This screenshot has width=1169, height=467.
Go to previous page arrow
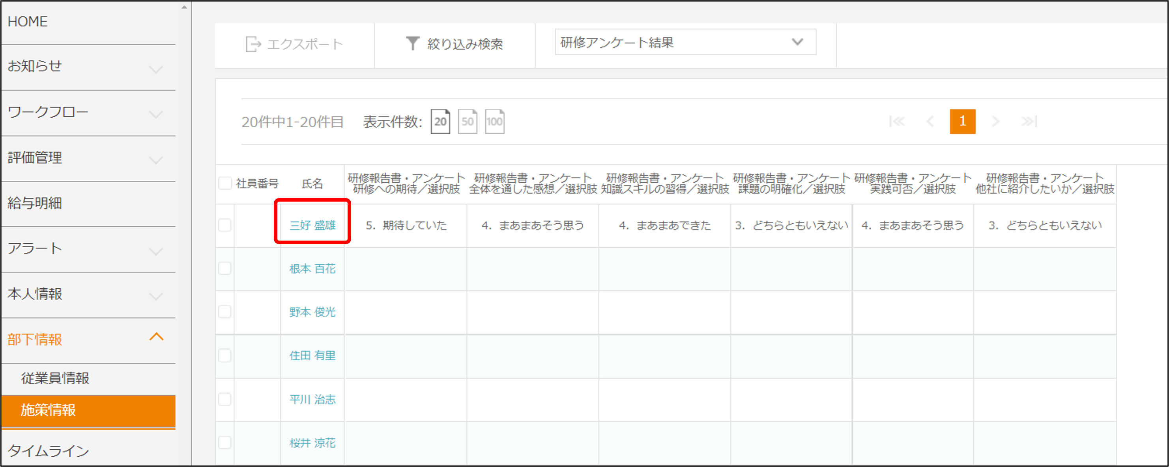(930, 121)
